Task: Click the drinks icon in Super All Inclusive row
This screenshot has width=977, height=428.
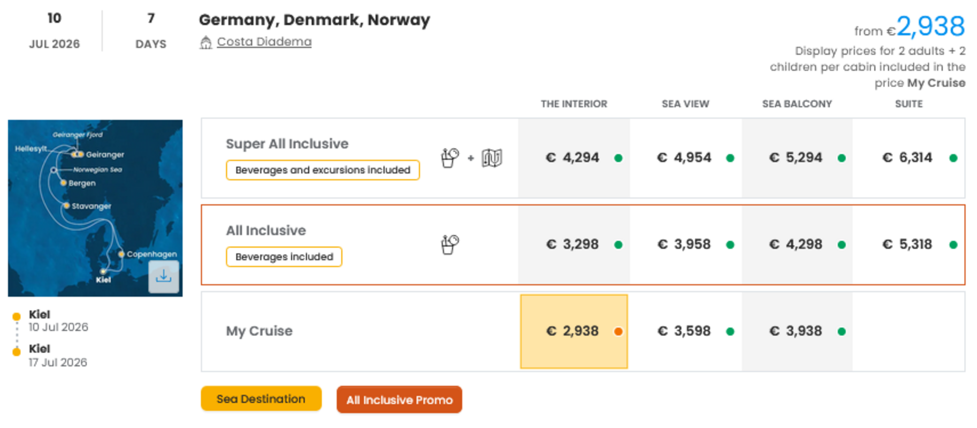Action: 449,158
